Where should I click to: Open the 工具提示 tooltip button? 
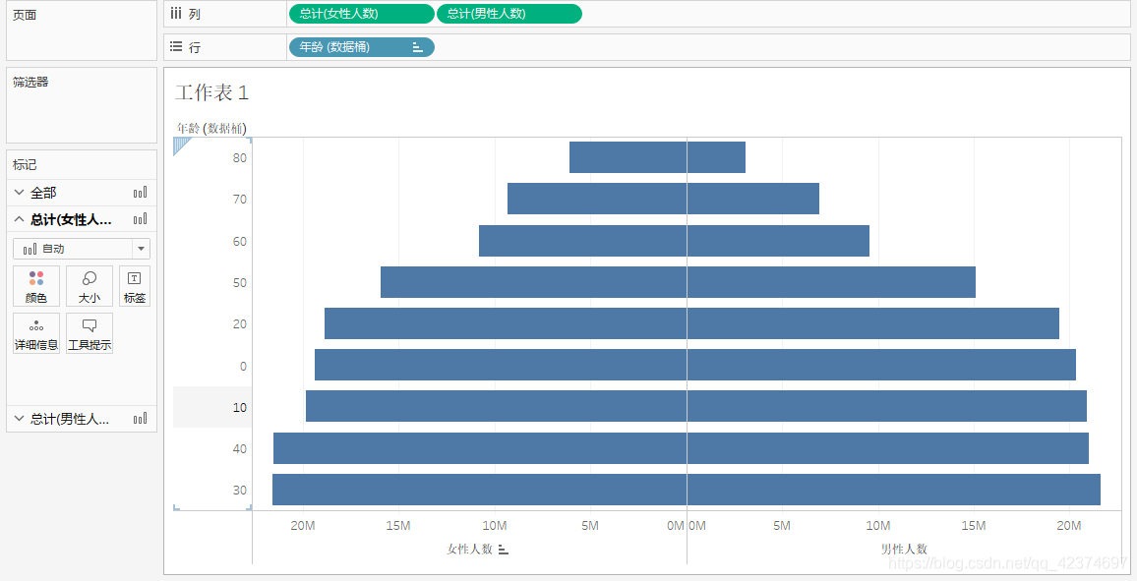tap(90, 333)
